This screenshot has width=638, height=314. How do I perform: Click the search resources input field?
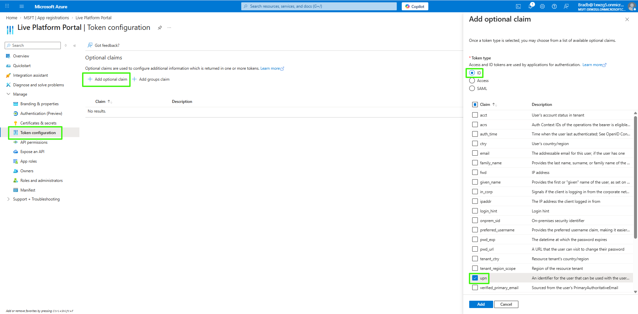319,6
